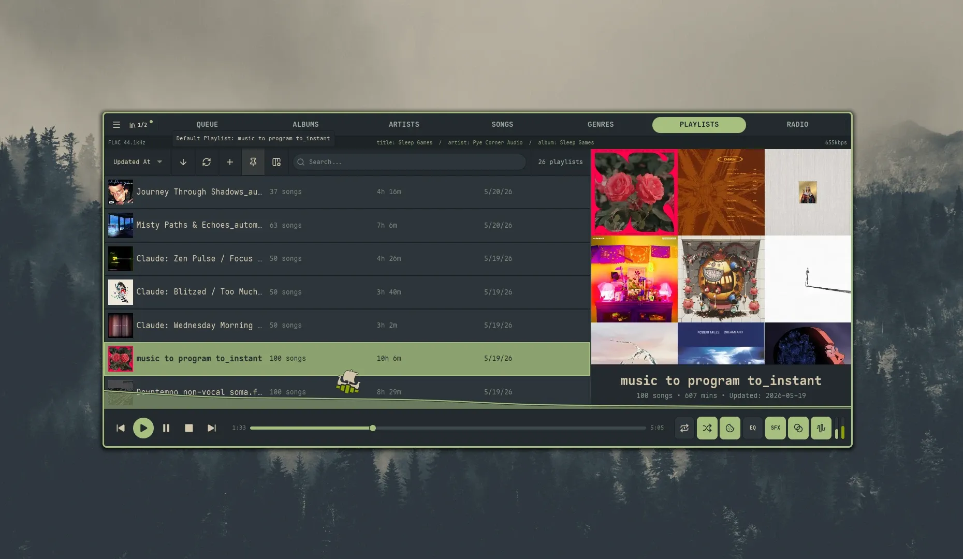Click the Wednesday Morning cover thumbnail
The width and height of the screenshot is (963, 559).
coord(121,326)
